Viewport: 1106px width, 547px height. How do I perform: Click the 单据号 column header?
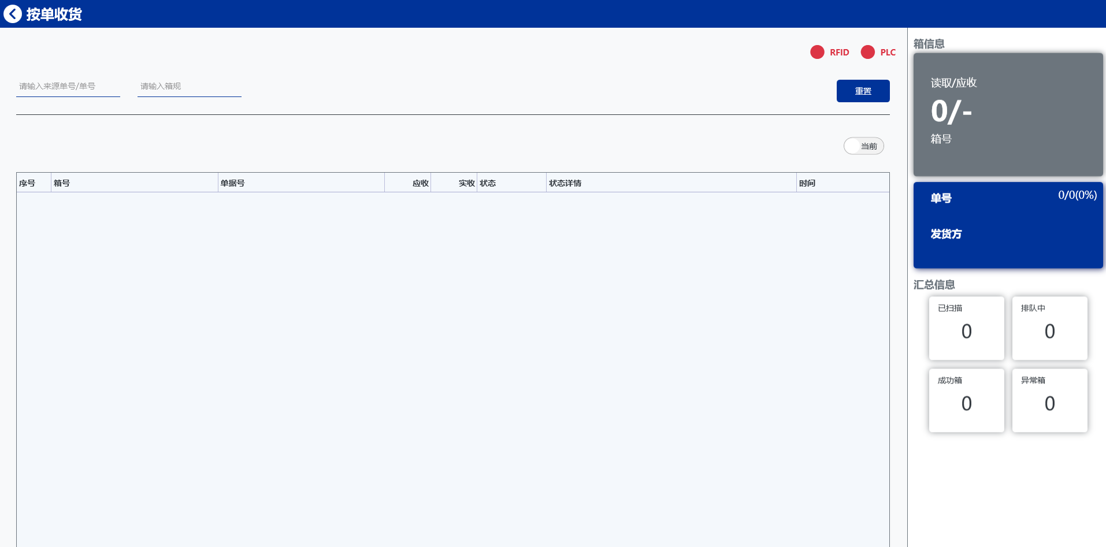(x=301, y=183)
